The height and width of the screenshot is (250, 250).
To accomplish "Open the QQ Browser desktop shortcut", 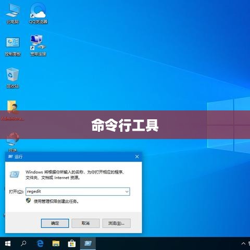I will pos(38,14).
